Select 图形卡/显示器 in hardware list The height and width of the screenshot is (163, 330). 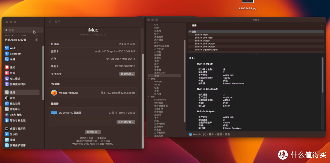[x=161, y=46]
